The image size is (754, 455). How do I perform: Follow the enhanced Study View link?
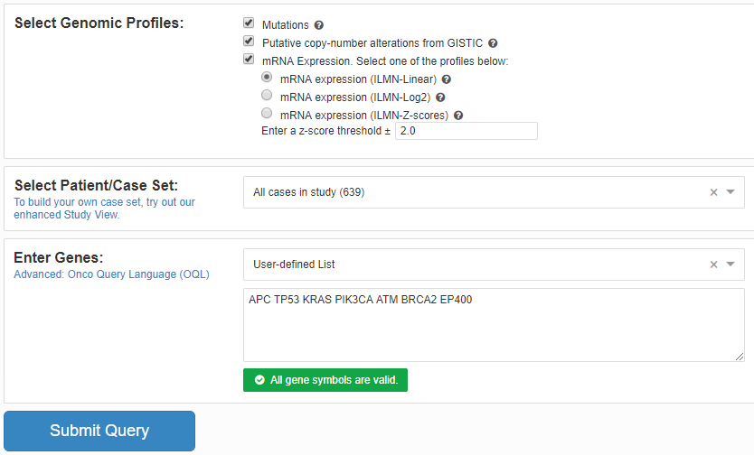click(x=104, y=209)
